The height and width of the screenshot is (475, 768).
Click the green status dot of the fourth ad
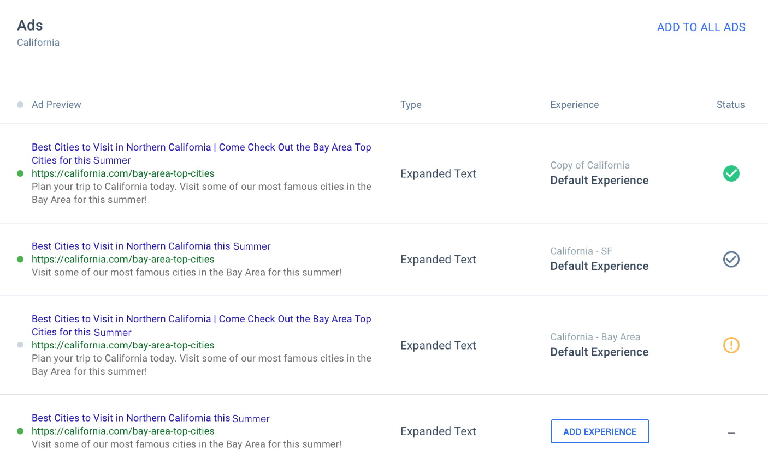click(20, 431)
